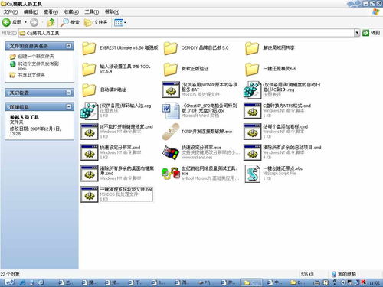Select the 光盘介绍.doc Word document icon

[171, 111]
